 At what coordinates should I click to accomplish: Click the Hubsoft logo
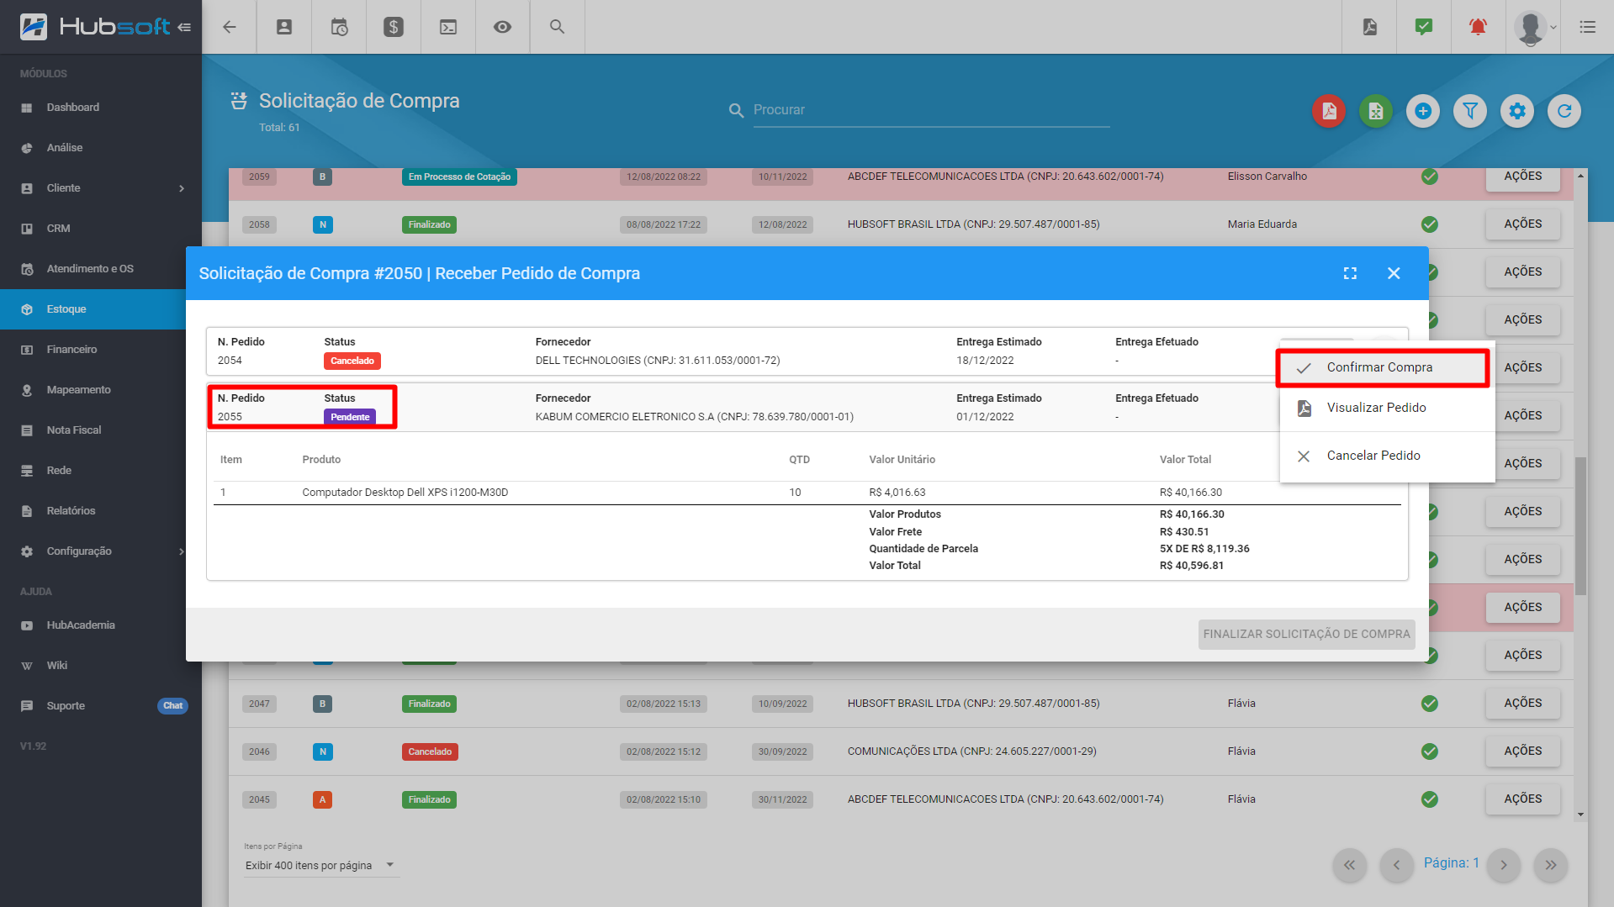[95, 27]
